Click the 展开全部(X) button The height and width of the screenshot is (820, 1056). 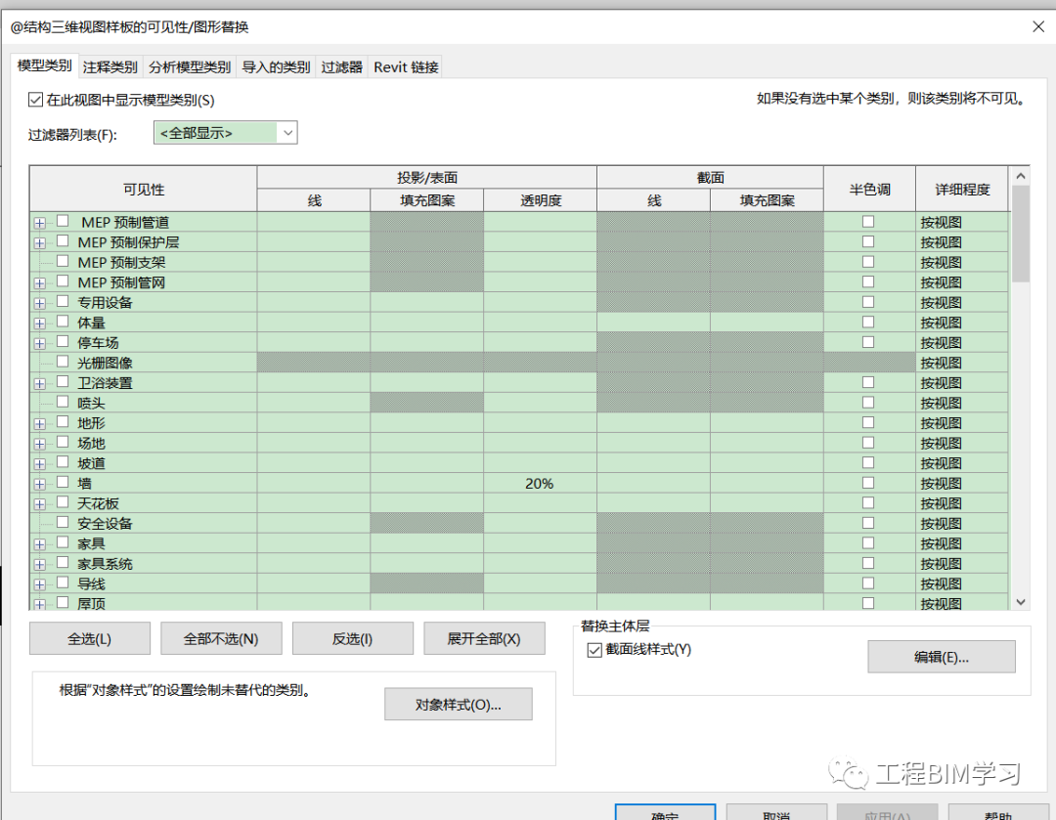484,638
